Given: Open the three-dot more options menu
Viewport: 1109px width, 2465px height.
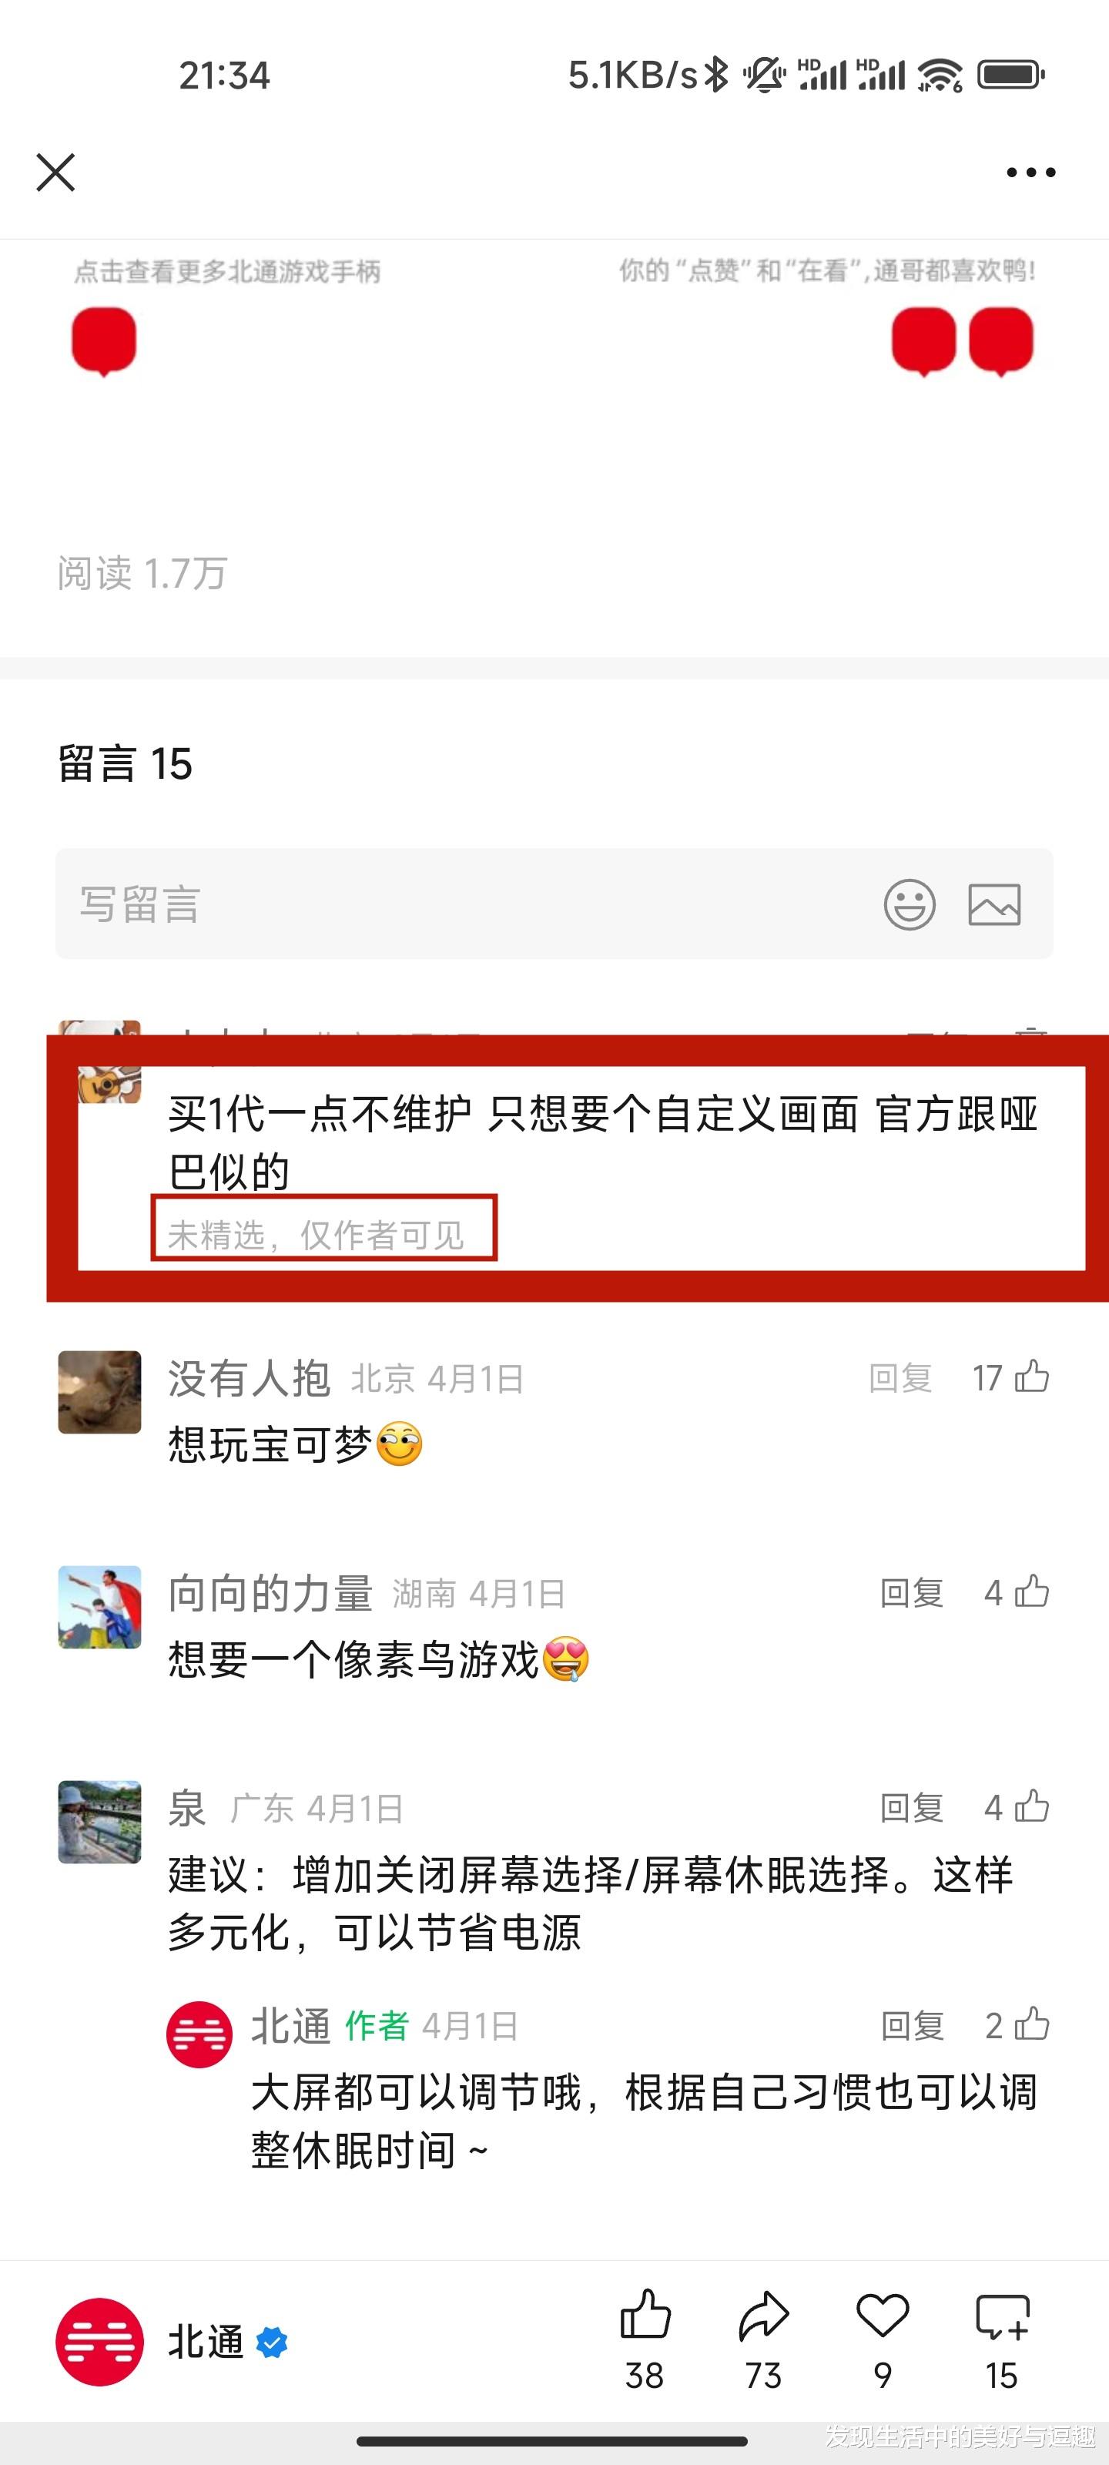Looking at the screenshot, I should [x=1030, y=173].
